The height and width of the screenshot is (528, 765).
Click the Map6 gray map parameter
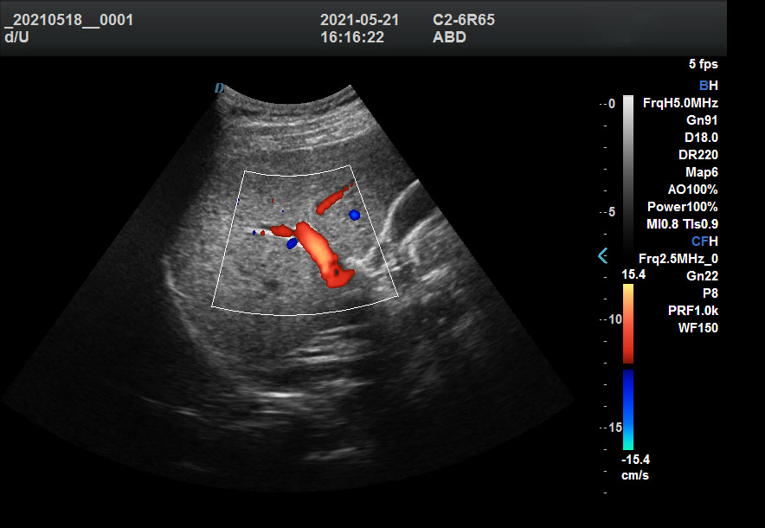701,171
